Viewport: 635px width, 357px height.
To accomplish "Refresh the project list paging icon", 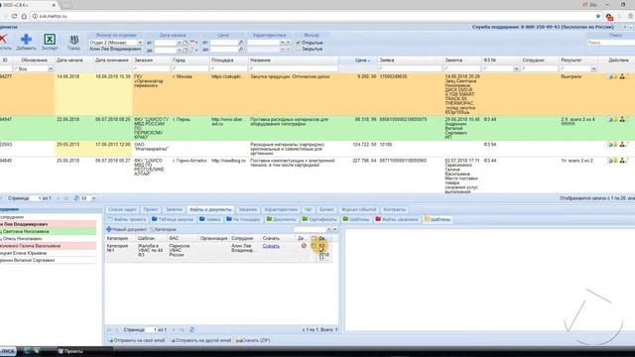I will (x=75, y=198).
